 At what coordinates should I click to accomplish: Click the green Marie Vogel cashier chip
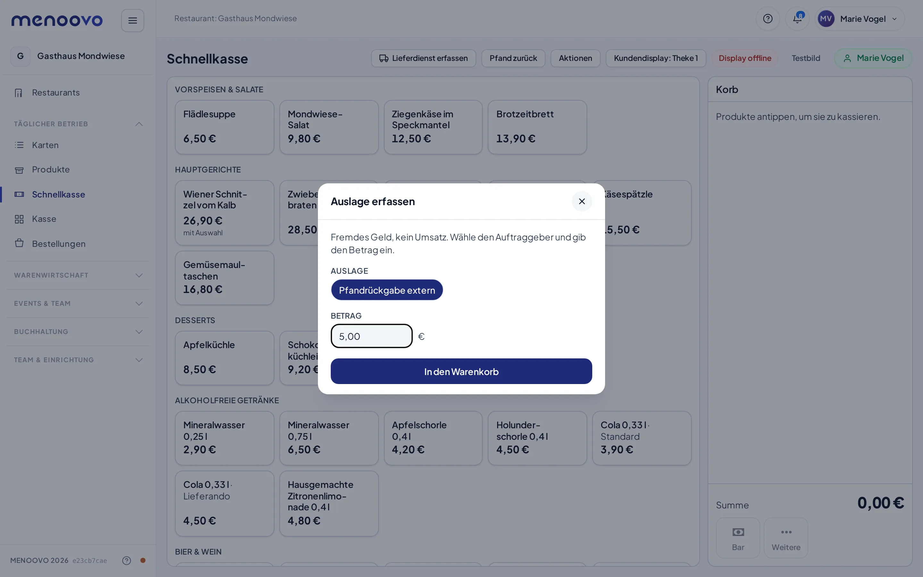coord(873,58)
